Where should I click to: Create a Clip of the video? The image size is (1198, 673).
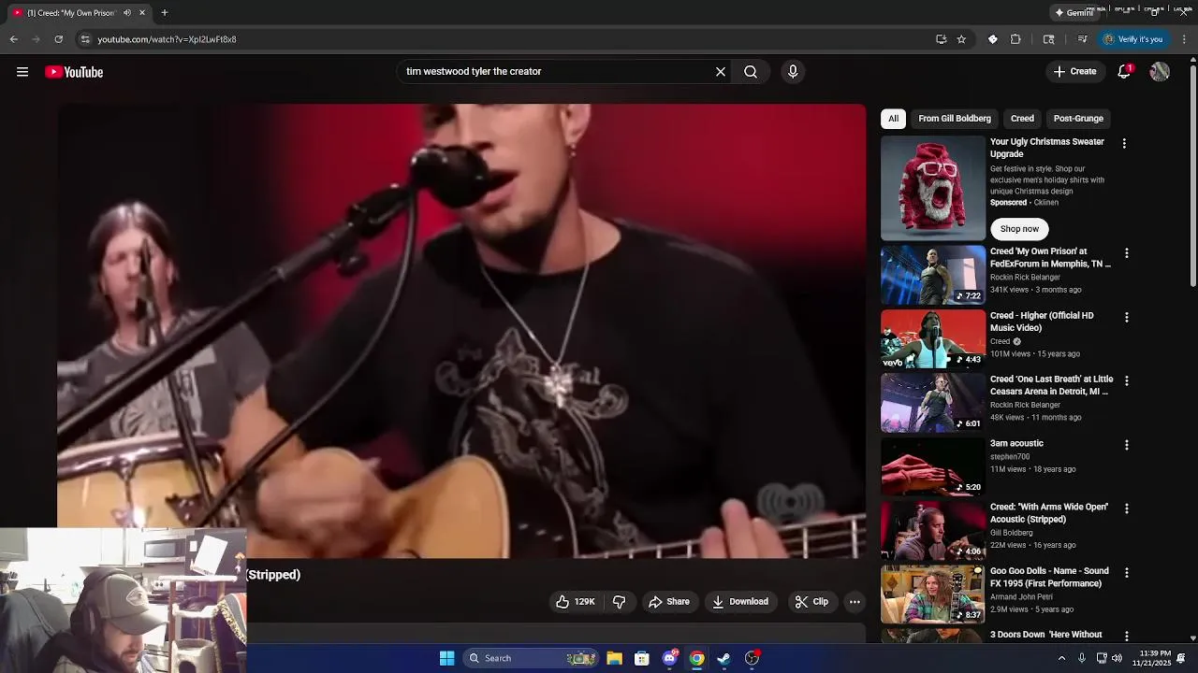coord(811,602)
